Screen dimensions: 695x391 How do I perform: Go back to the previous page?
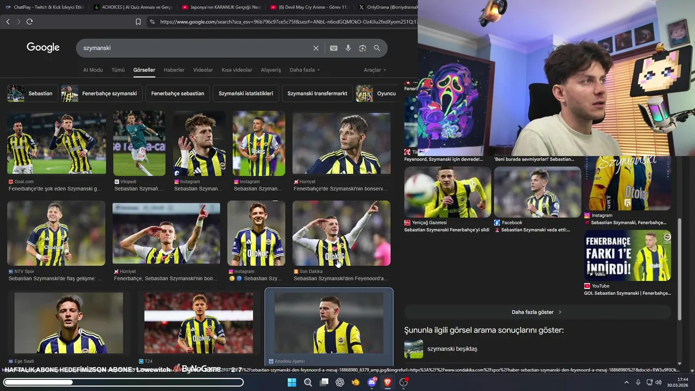(8, 22)
